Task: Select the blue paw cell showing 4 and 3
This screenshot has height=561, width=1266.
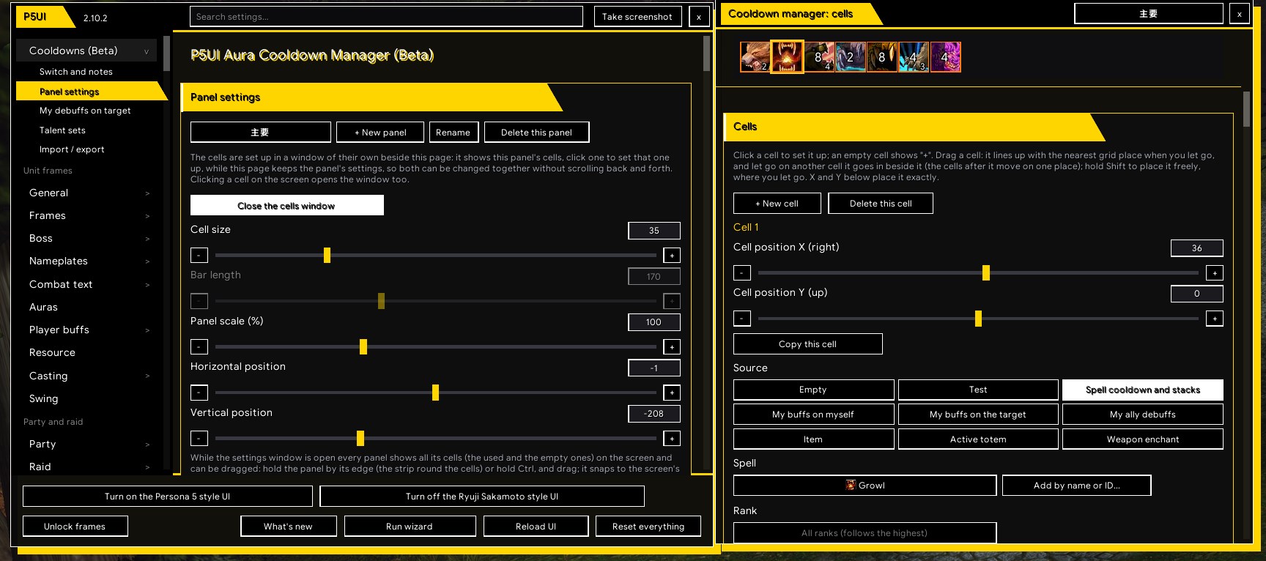Action: tap(914, 57)
